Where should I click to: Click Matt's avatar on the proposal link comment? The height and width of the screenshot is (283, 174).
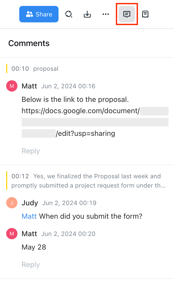pos(12,86)
